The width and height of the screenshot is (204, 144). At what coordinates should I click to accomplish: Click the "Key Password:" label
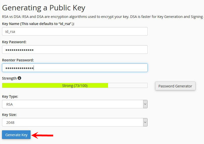click(x=14, y=42)
